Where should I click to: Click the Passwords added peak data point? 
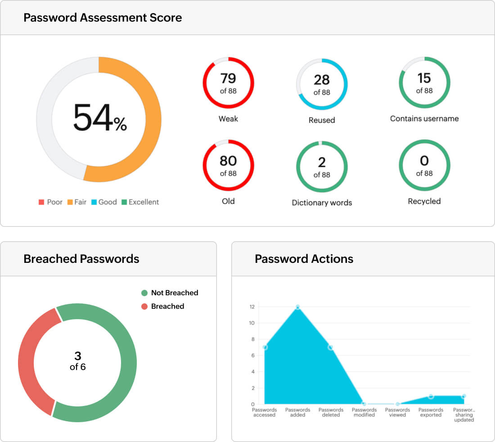[297, 307]
